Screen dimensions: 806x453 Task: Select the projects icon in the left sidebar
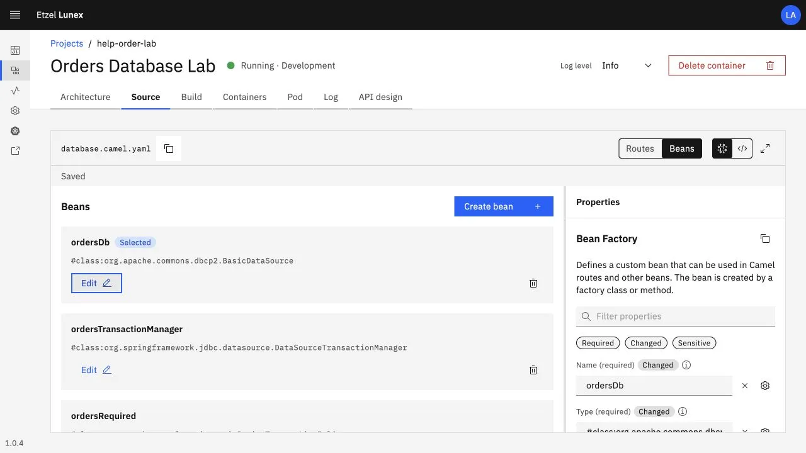(15, 70)
